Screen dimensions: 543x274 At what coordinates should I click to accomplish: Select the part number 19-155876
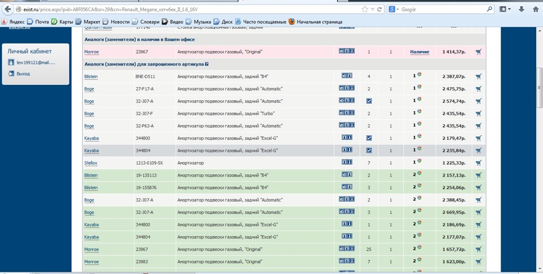[146, 187]
